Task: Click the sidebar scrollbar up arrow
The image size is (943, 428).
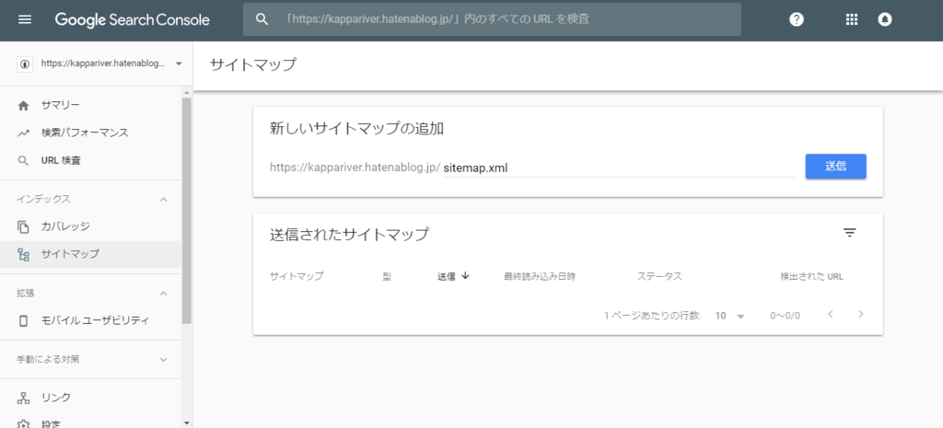Action: [x=186, y=93]
